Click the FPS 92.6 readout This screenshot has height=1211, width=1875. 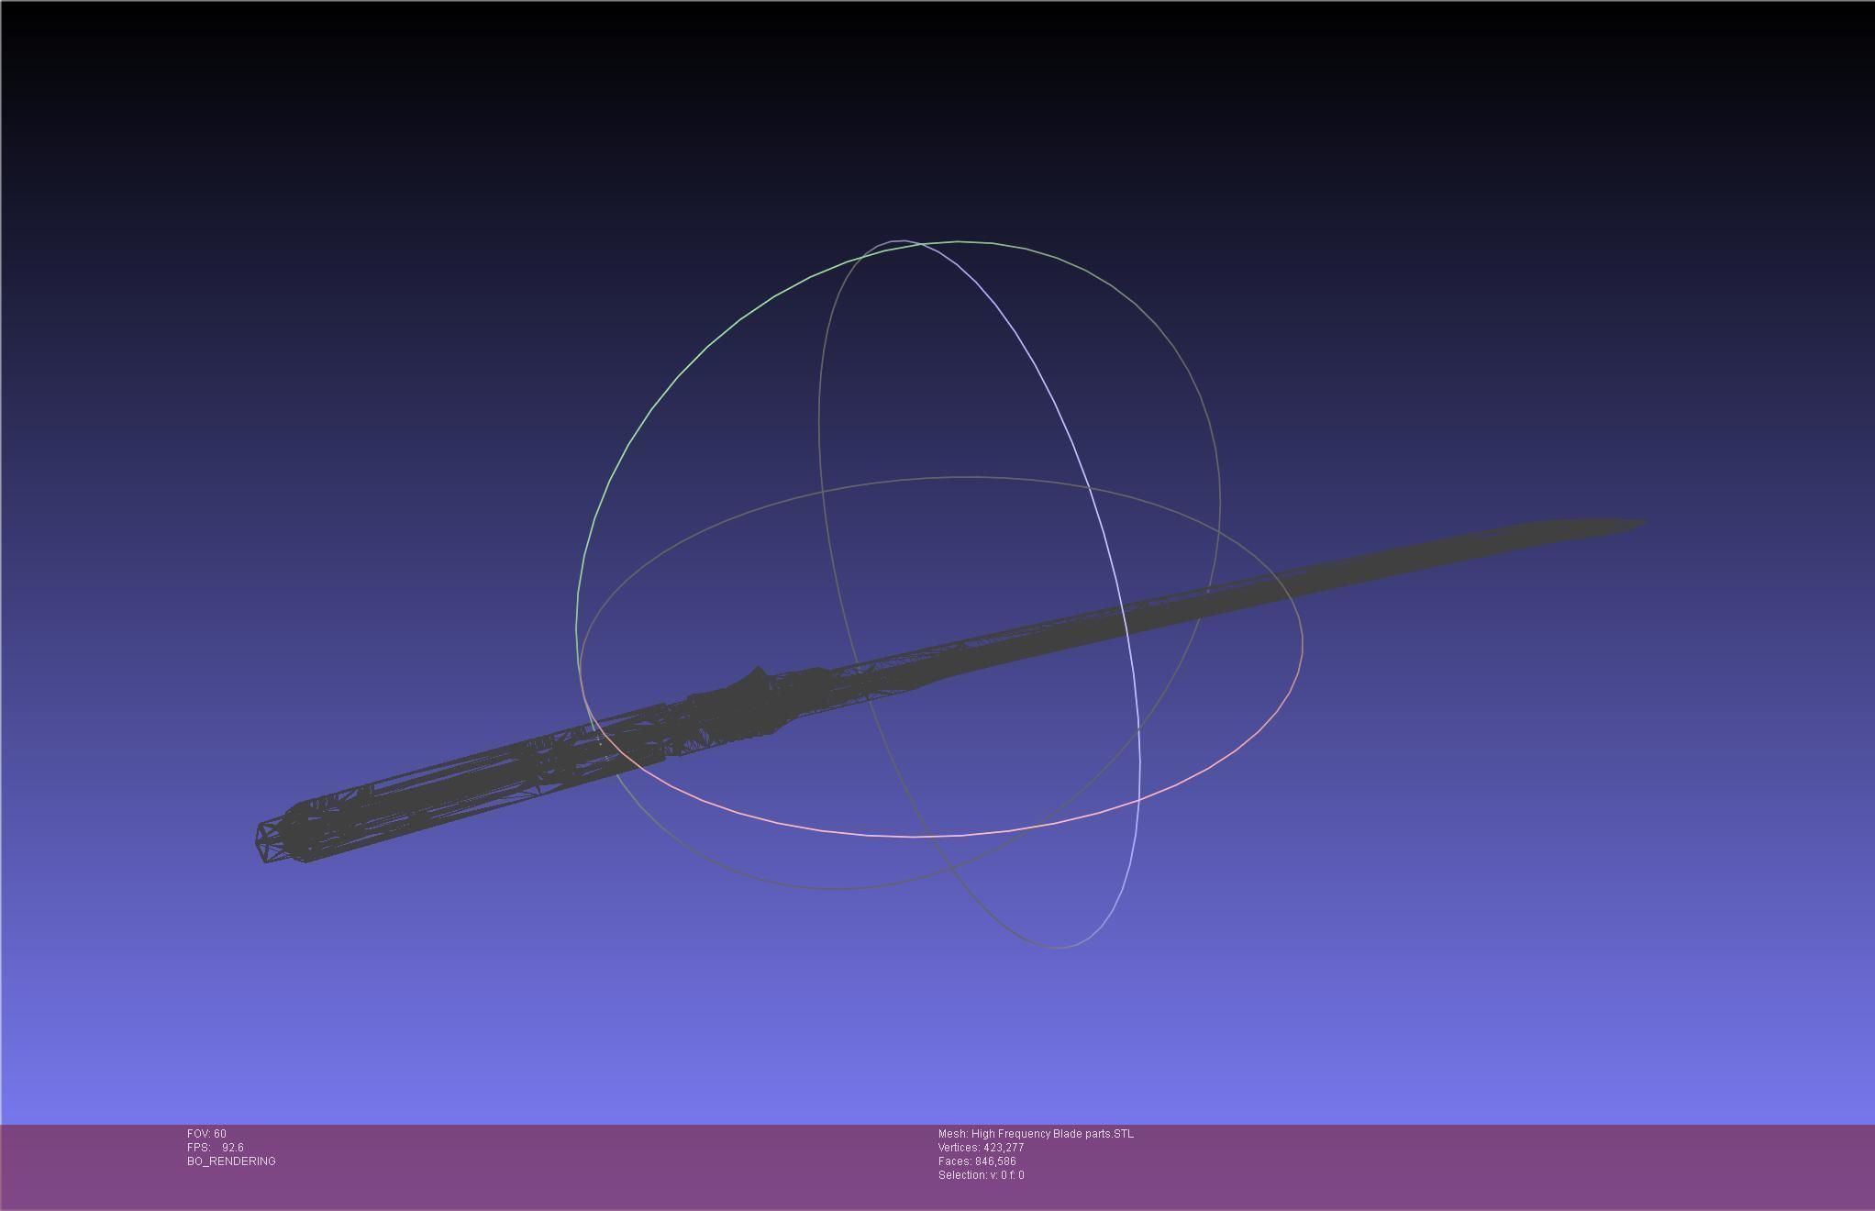(x=216, y=1148)
